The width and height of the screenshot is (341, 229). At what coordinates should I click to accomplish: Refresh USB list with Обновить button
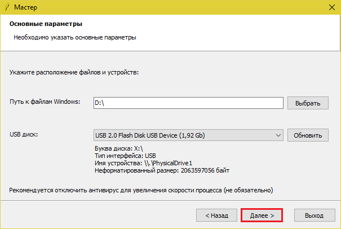(x=307, y=135)
